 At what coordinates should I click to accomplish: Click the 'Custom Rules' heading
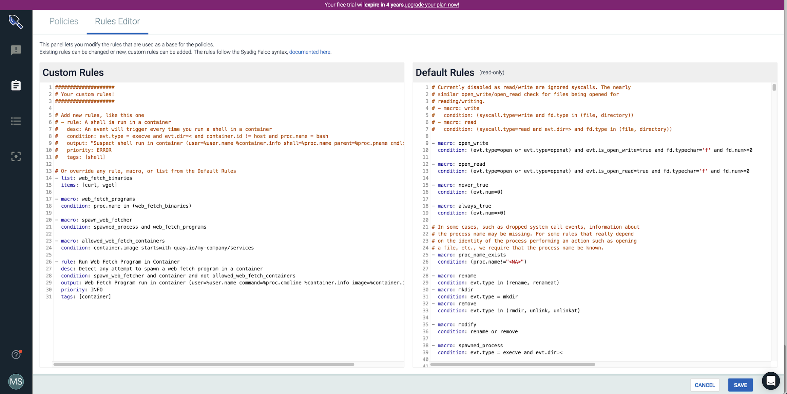(x=73, y=72)
